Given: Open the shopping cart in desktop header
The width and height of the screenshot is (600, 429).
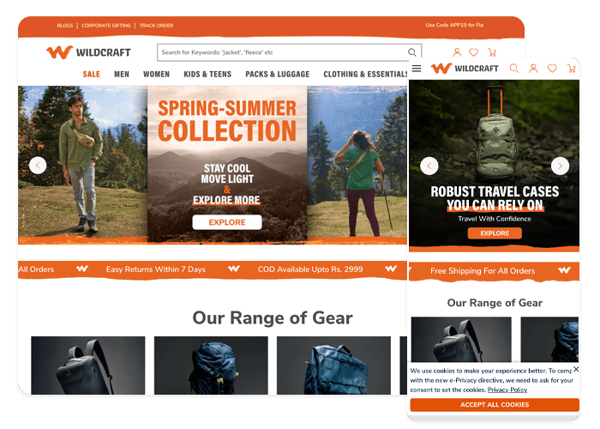Looking at the screenshot, I should (491, 52).
